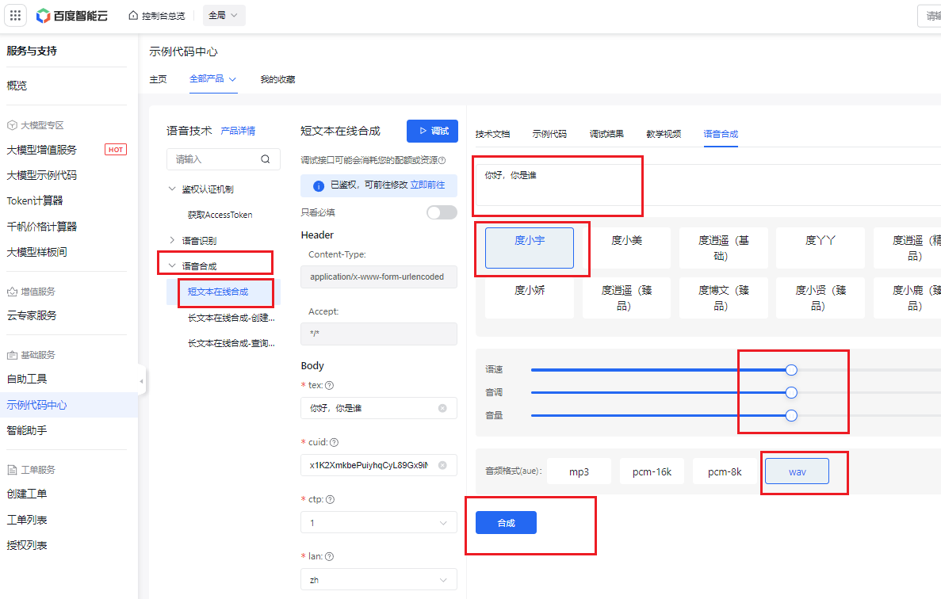
Task: Go to 控制台总览
Action: [163, 16]
